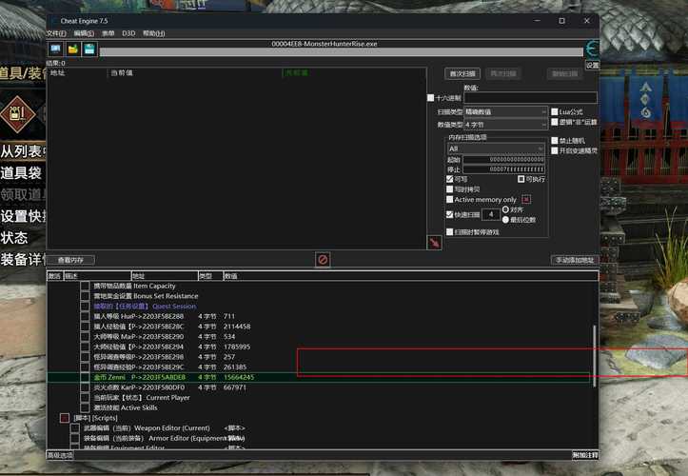688x476 pixels.
Task: Activate checkbox of Current Player entry
Action: pos(85,397)
